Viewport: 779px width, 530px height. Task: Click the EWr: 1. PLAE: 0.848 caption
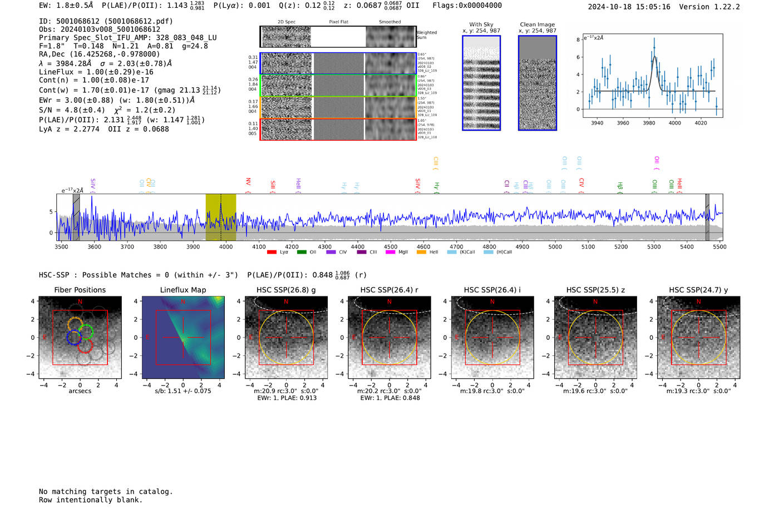(x=390, y=398)
